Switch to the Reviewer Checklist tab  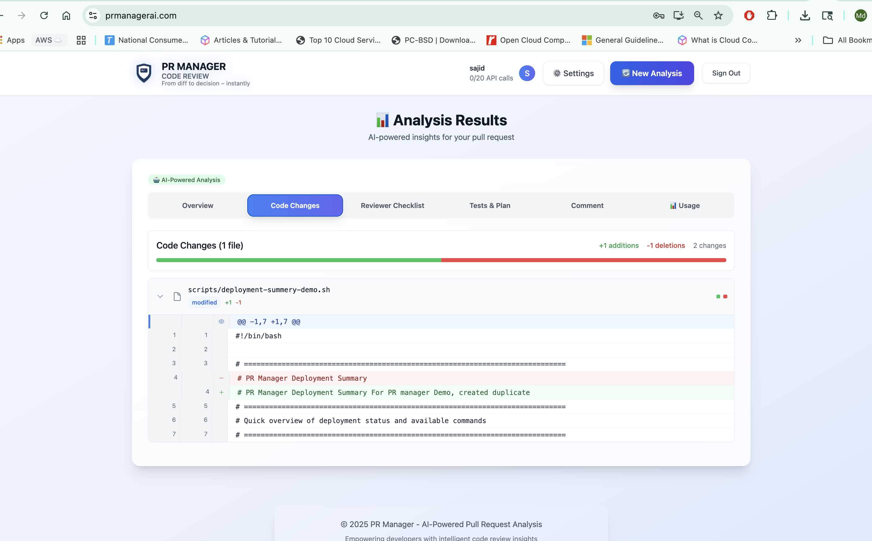pyautogui.click(x=392, y=206)
